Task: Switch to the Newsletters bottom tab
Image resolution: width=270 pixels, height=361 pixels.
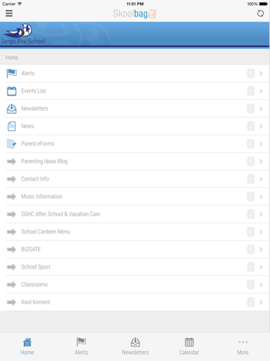Action: pos(135,347)
